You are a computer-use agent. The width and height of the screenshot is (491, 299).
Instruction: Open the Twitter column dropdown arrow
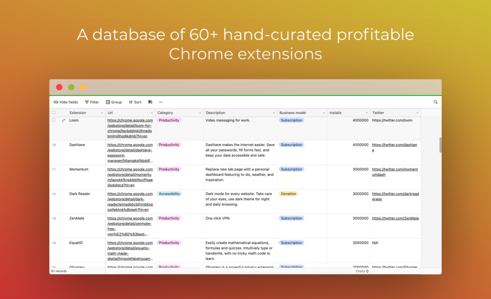coord(417,113)
